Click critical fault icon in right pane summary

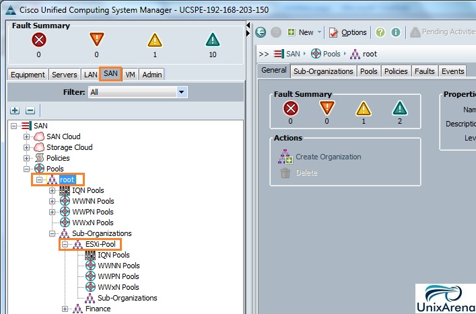tap(291, 108)
